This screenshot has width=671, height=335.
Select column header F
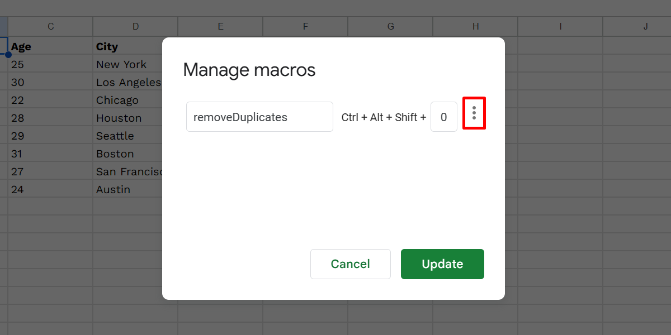click(305, 26)
